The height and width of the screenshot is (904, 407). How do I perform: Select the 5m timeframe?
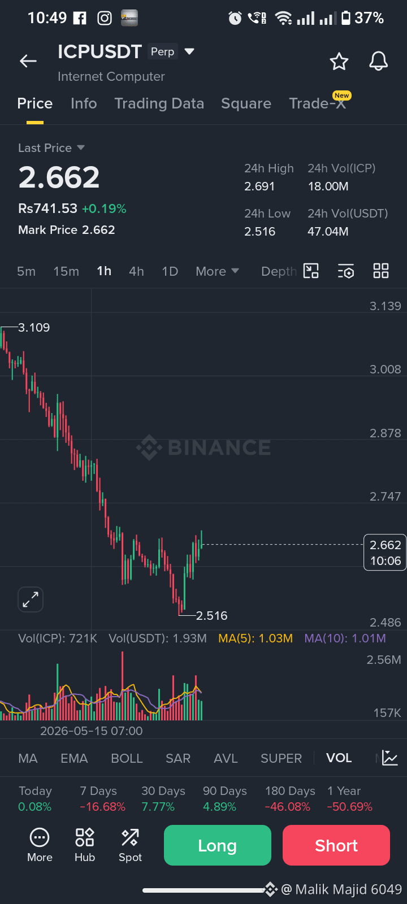26,271
